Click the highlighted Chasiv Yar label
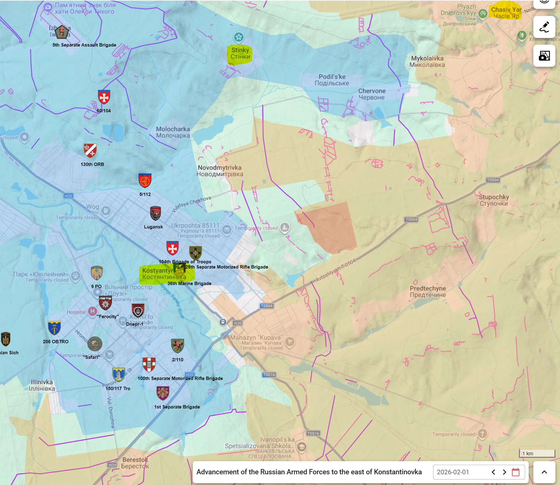Viewport: 560px width, 485px height. point(506,13)
